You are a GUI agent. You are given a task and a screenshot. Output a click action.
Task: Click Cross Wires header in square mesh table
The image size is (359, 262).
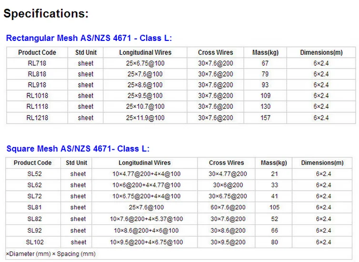pos(226,163)
